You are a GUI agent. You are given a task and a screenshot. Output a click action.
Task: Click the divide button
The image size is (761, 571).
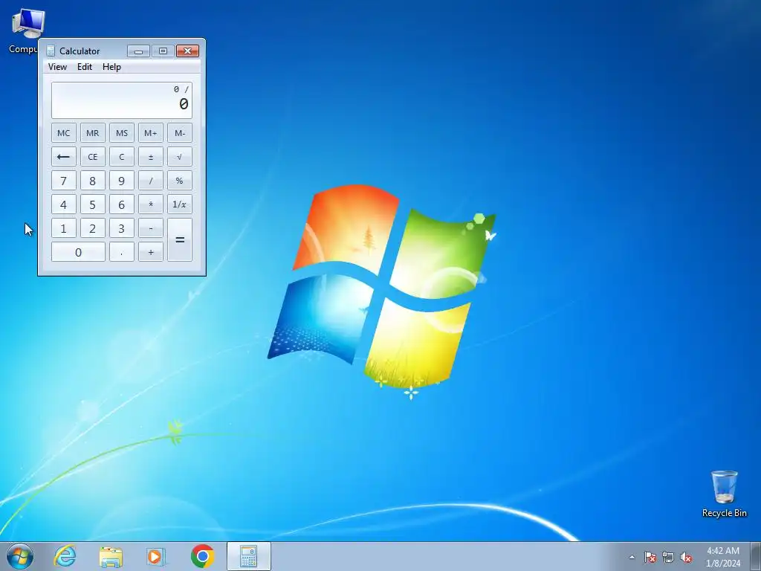(150, 181)
